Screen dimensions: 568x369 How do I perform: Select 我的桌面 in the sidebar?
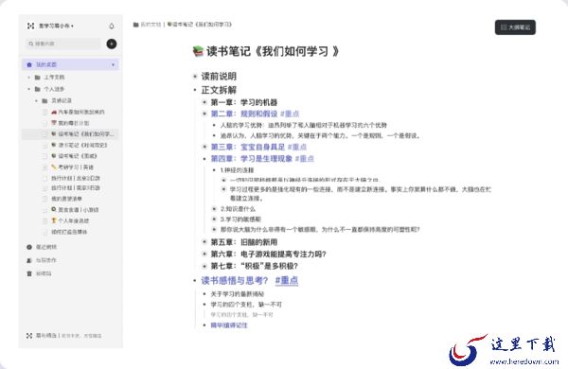click(70, 65)
